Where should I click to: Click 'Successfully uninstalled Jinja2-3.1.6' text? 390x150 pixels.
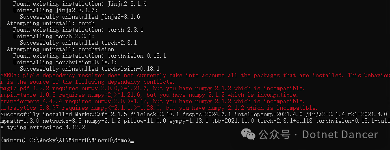pyautogui.click(x=80, y=17)
